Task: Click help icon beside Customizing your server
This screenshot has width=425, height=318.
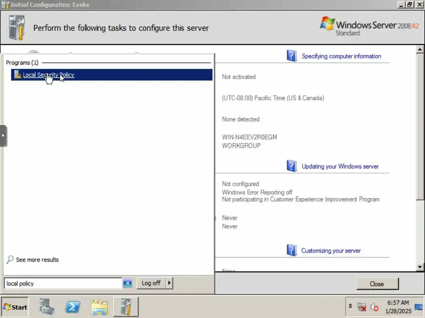Action: 291,250
